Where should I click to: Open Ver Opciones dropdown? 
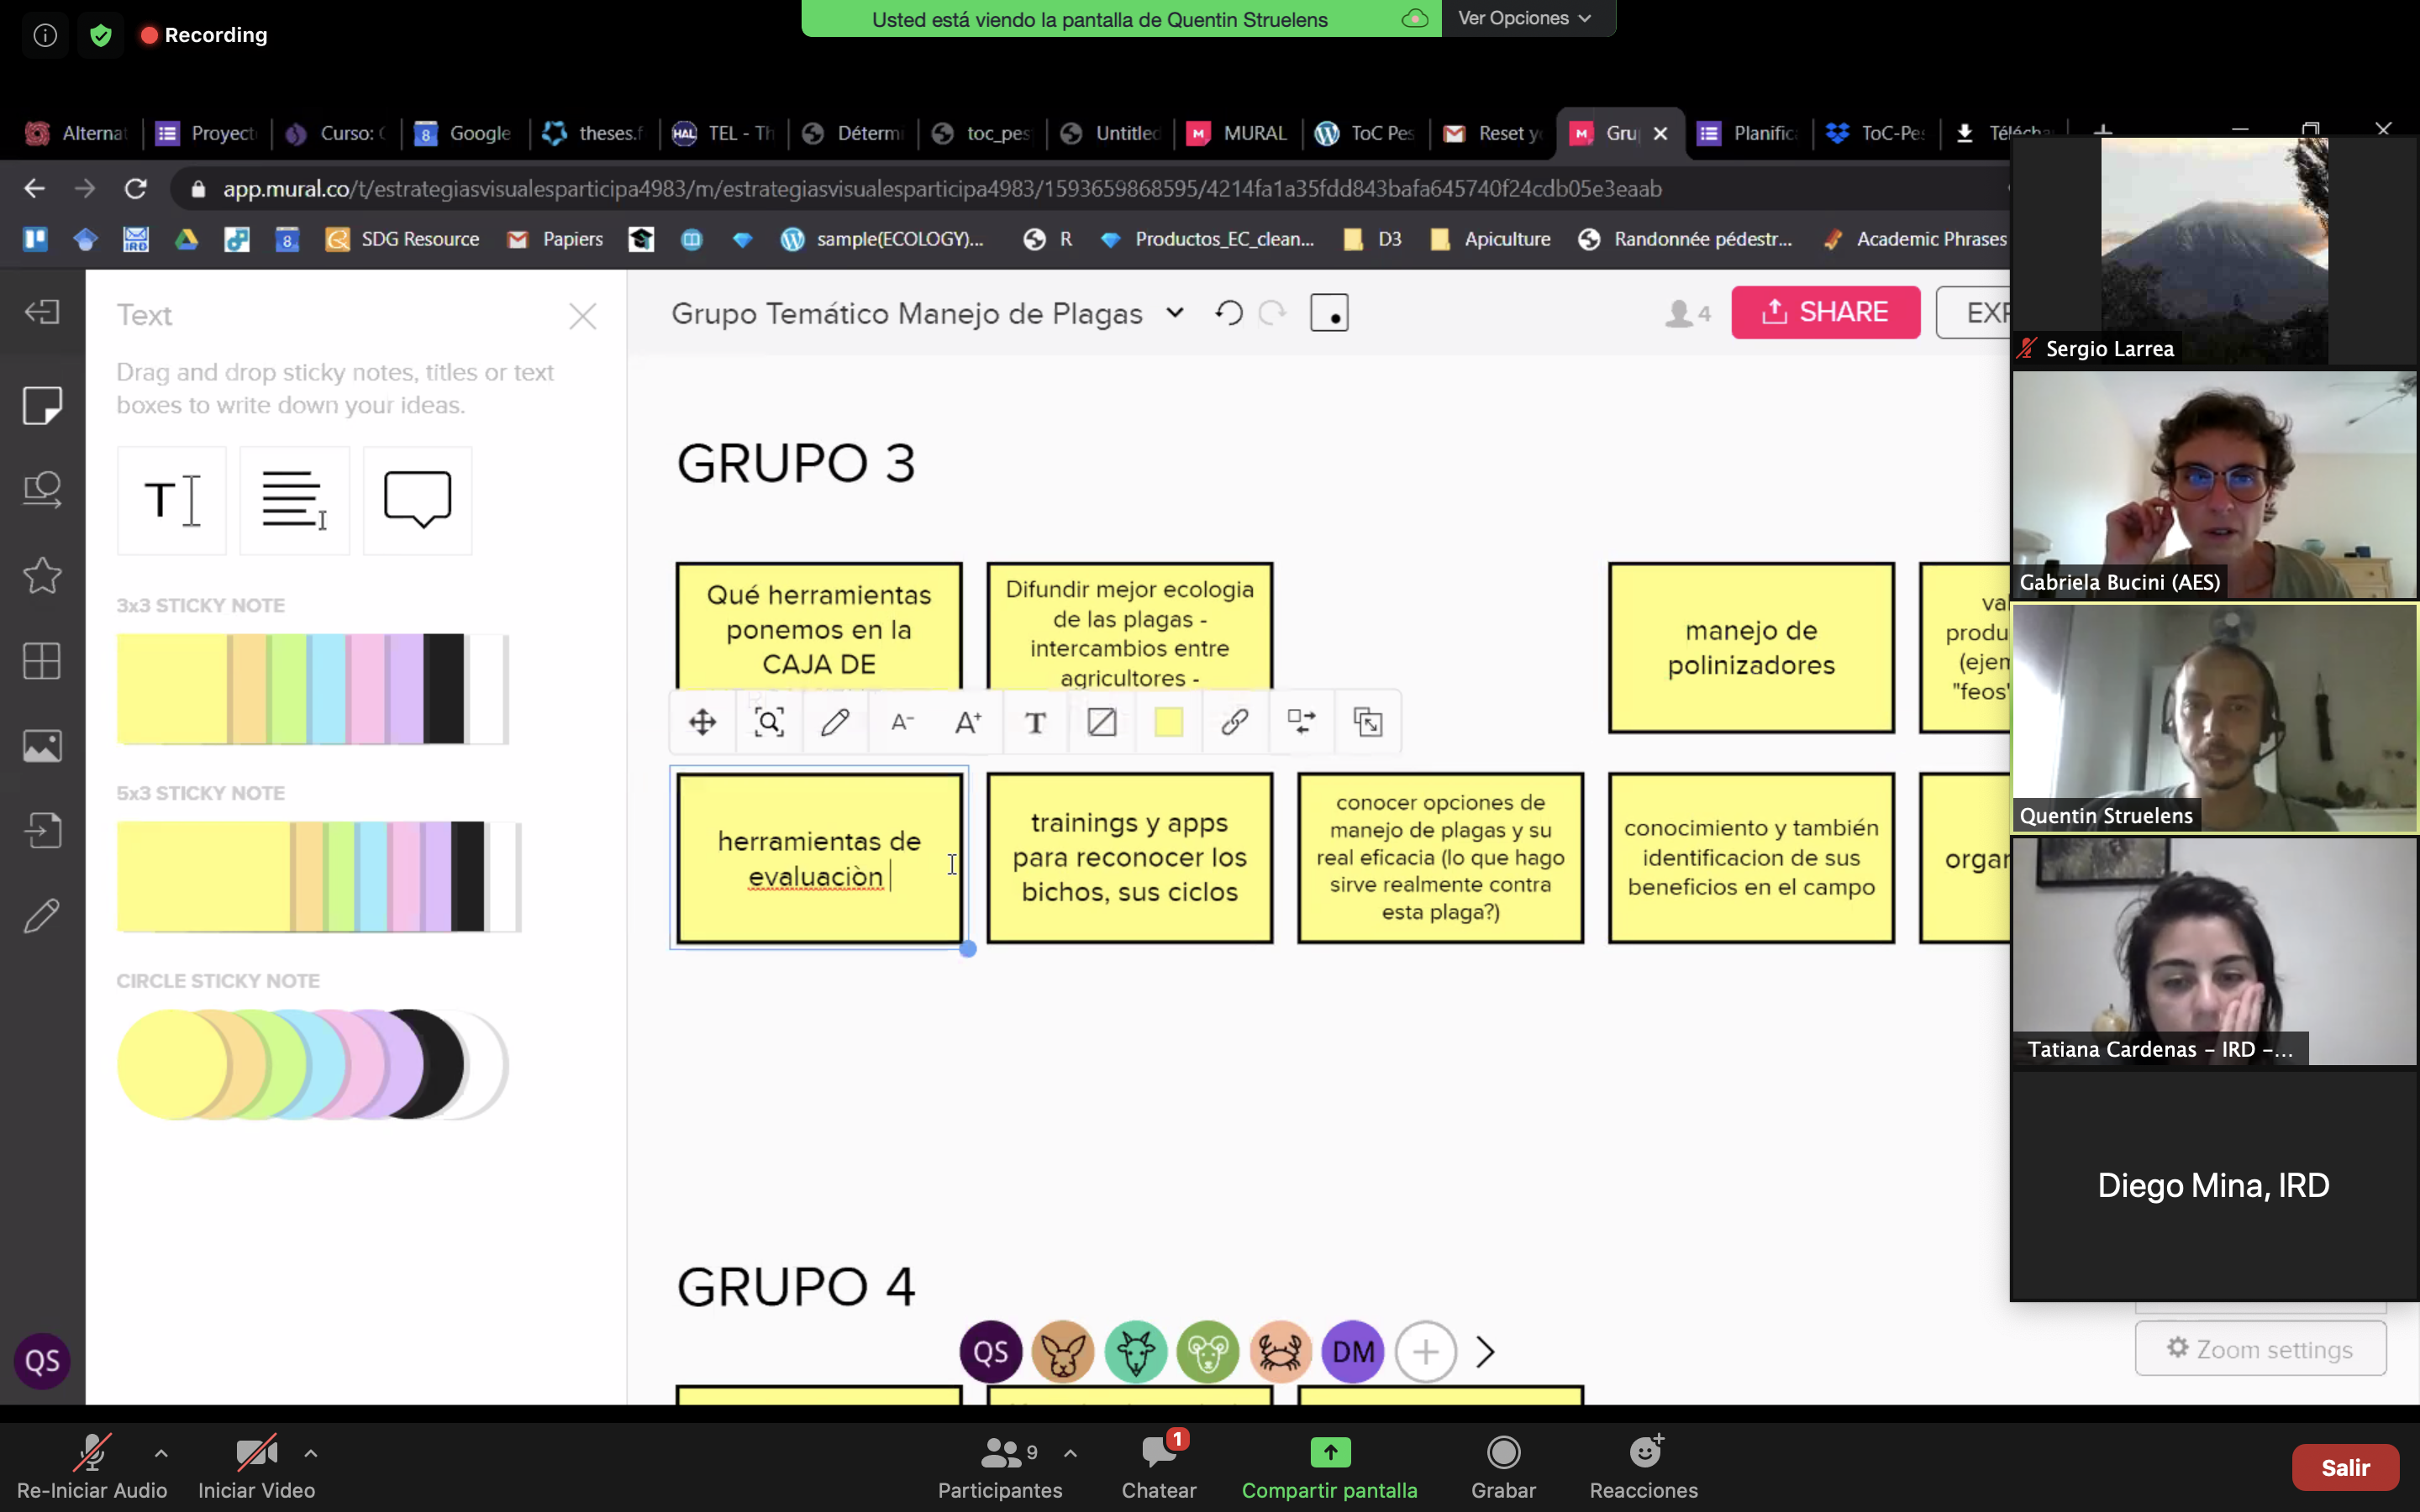tap(1523, 18)
